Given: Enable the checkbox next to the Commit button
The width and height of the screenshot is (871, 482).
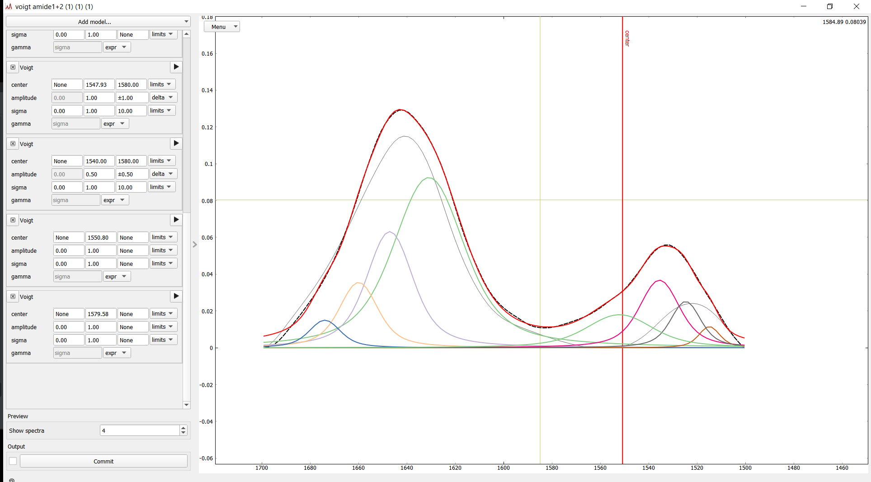Looking at the screenshot, I should [x=13, y=460].
